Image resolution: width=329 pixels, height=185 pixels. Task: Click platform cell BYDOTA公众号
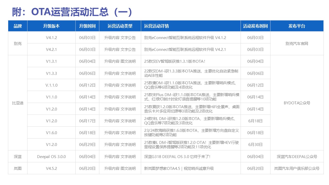point(297,103)
